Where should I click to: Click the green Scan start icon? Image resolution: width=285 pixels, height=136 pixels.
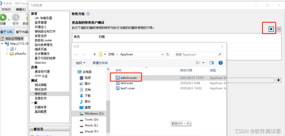pos(3,17)
